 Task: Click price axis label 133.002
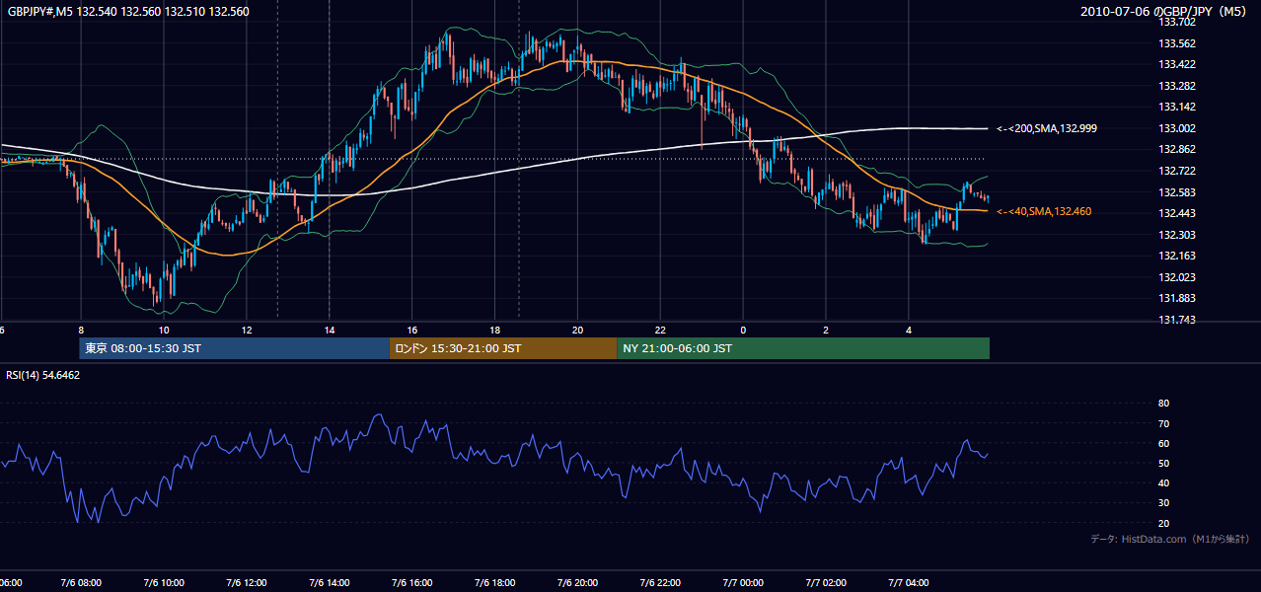pyautogui.click(x=1178, y=128)
